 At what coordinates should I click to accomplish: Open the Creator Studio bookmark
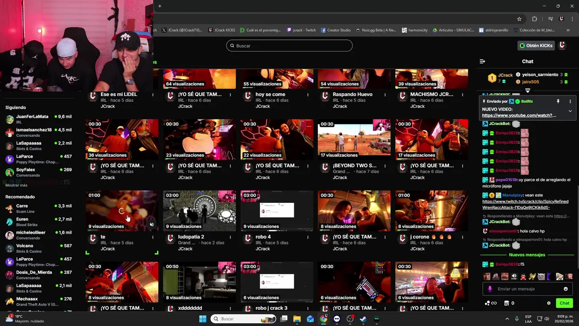(336, 30)
